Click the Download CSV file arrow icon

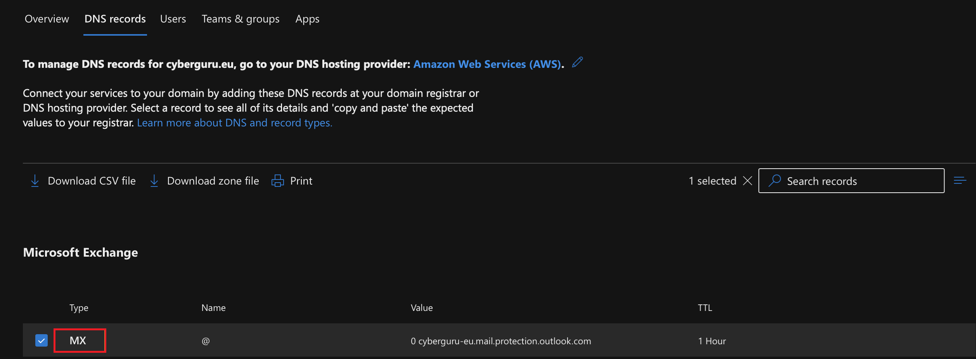click(x=35, y=181)
